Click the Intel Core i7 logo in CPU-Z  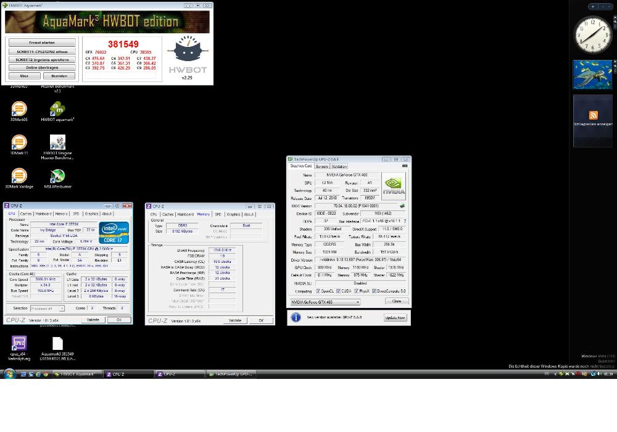[x=114, y=233]
